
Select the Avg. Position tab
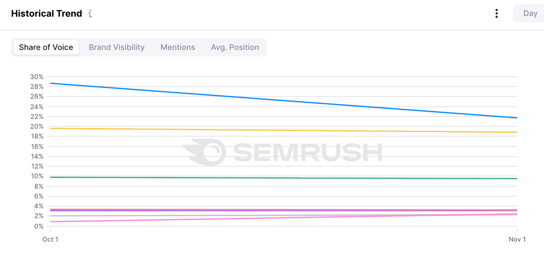pos(235,47)
